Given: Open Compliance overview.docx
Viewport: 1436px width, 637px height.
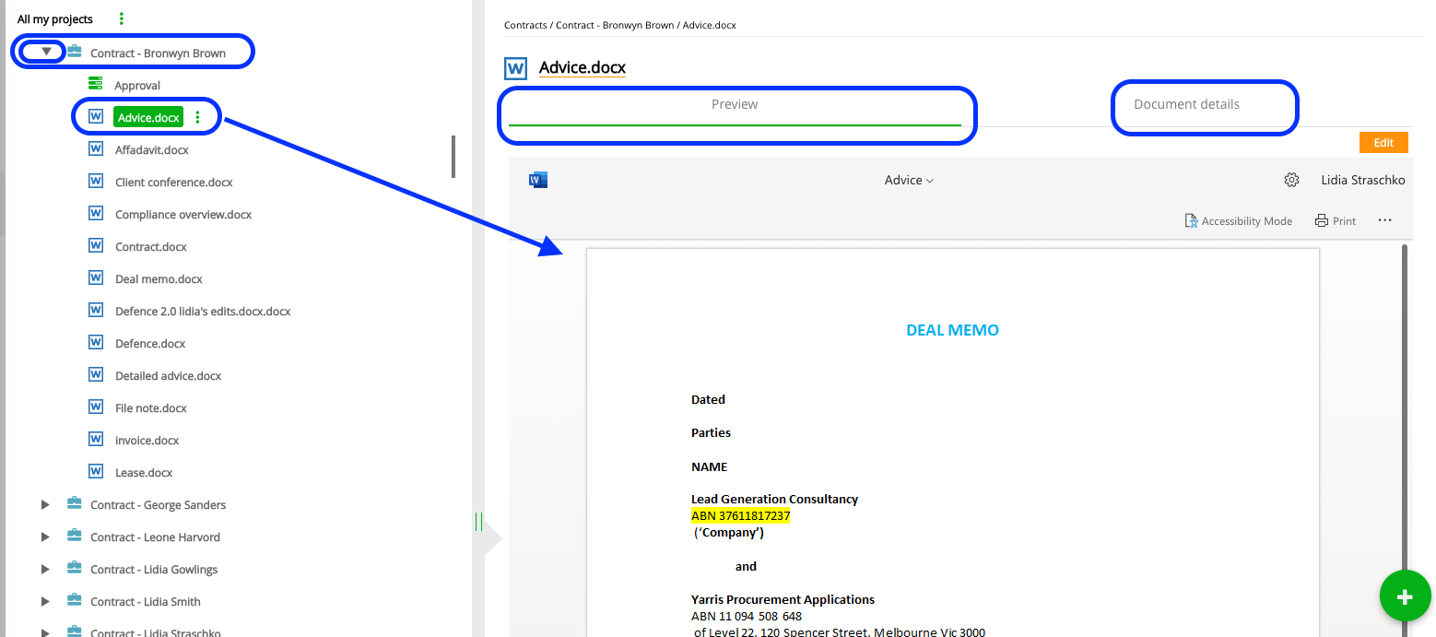Looking at the screenshot, I should tap(183, 214).
